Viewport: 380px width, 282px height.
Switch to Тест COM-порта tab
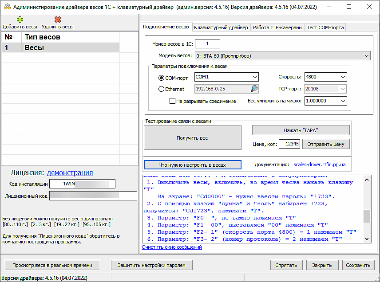[x=325, y=27]
